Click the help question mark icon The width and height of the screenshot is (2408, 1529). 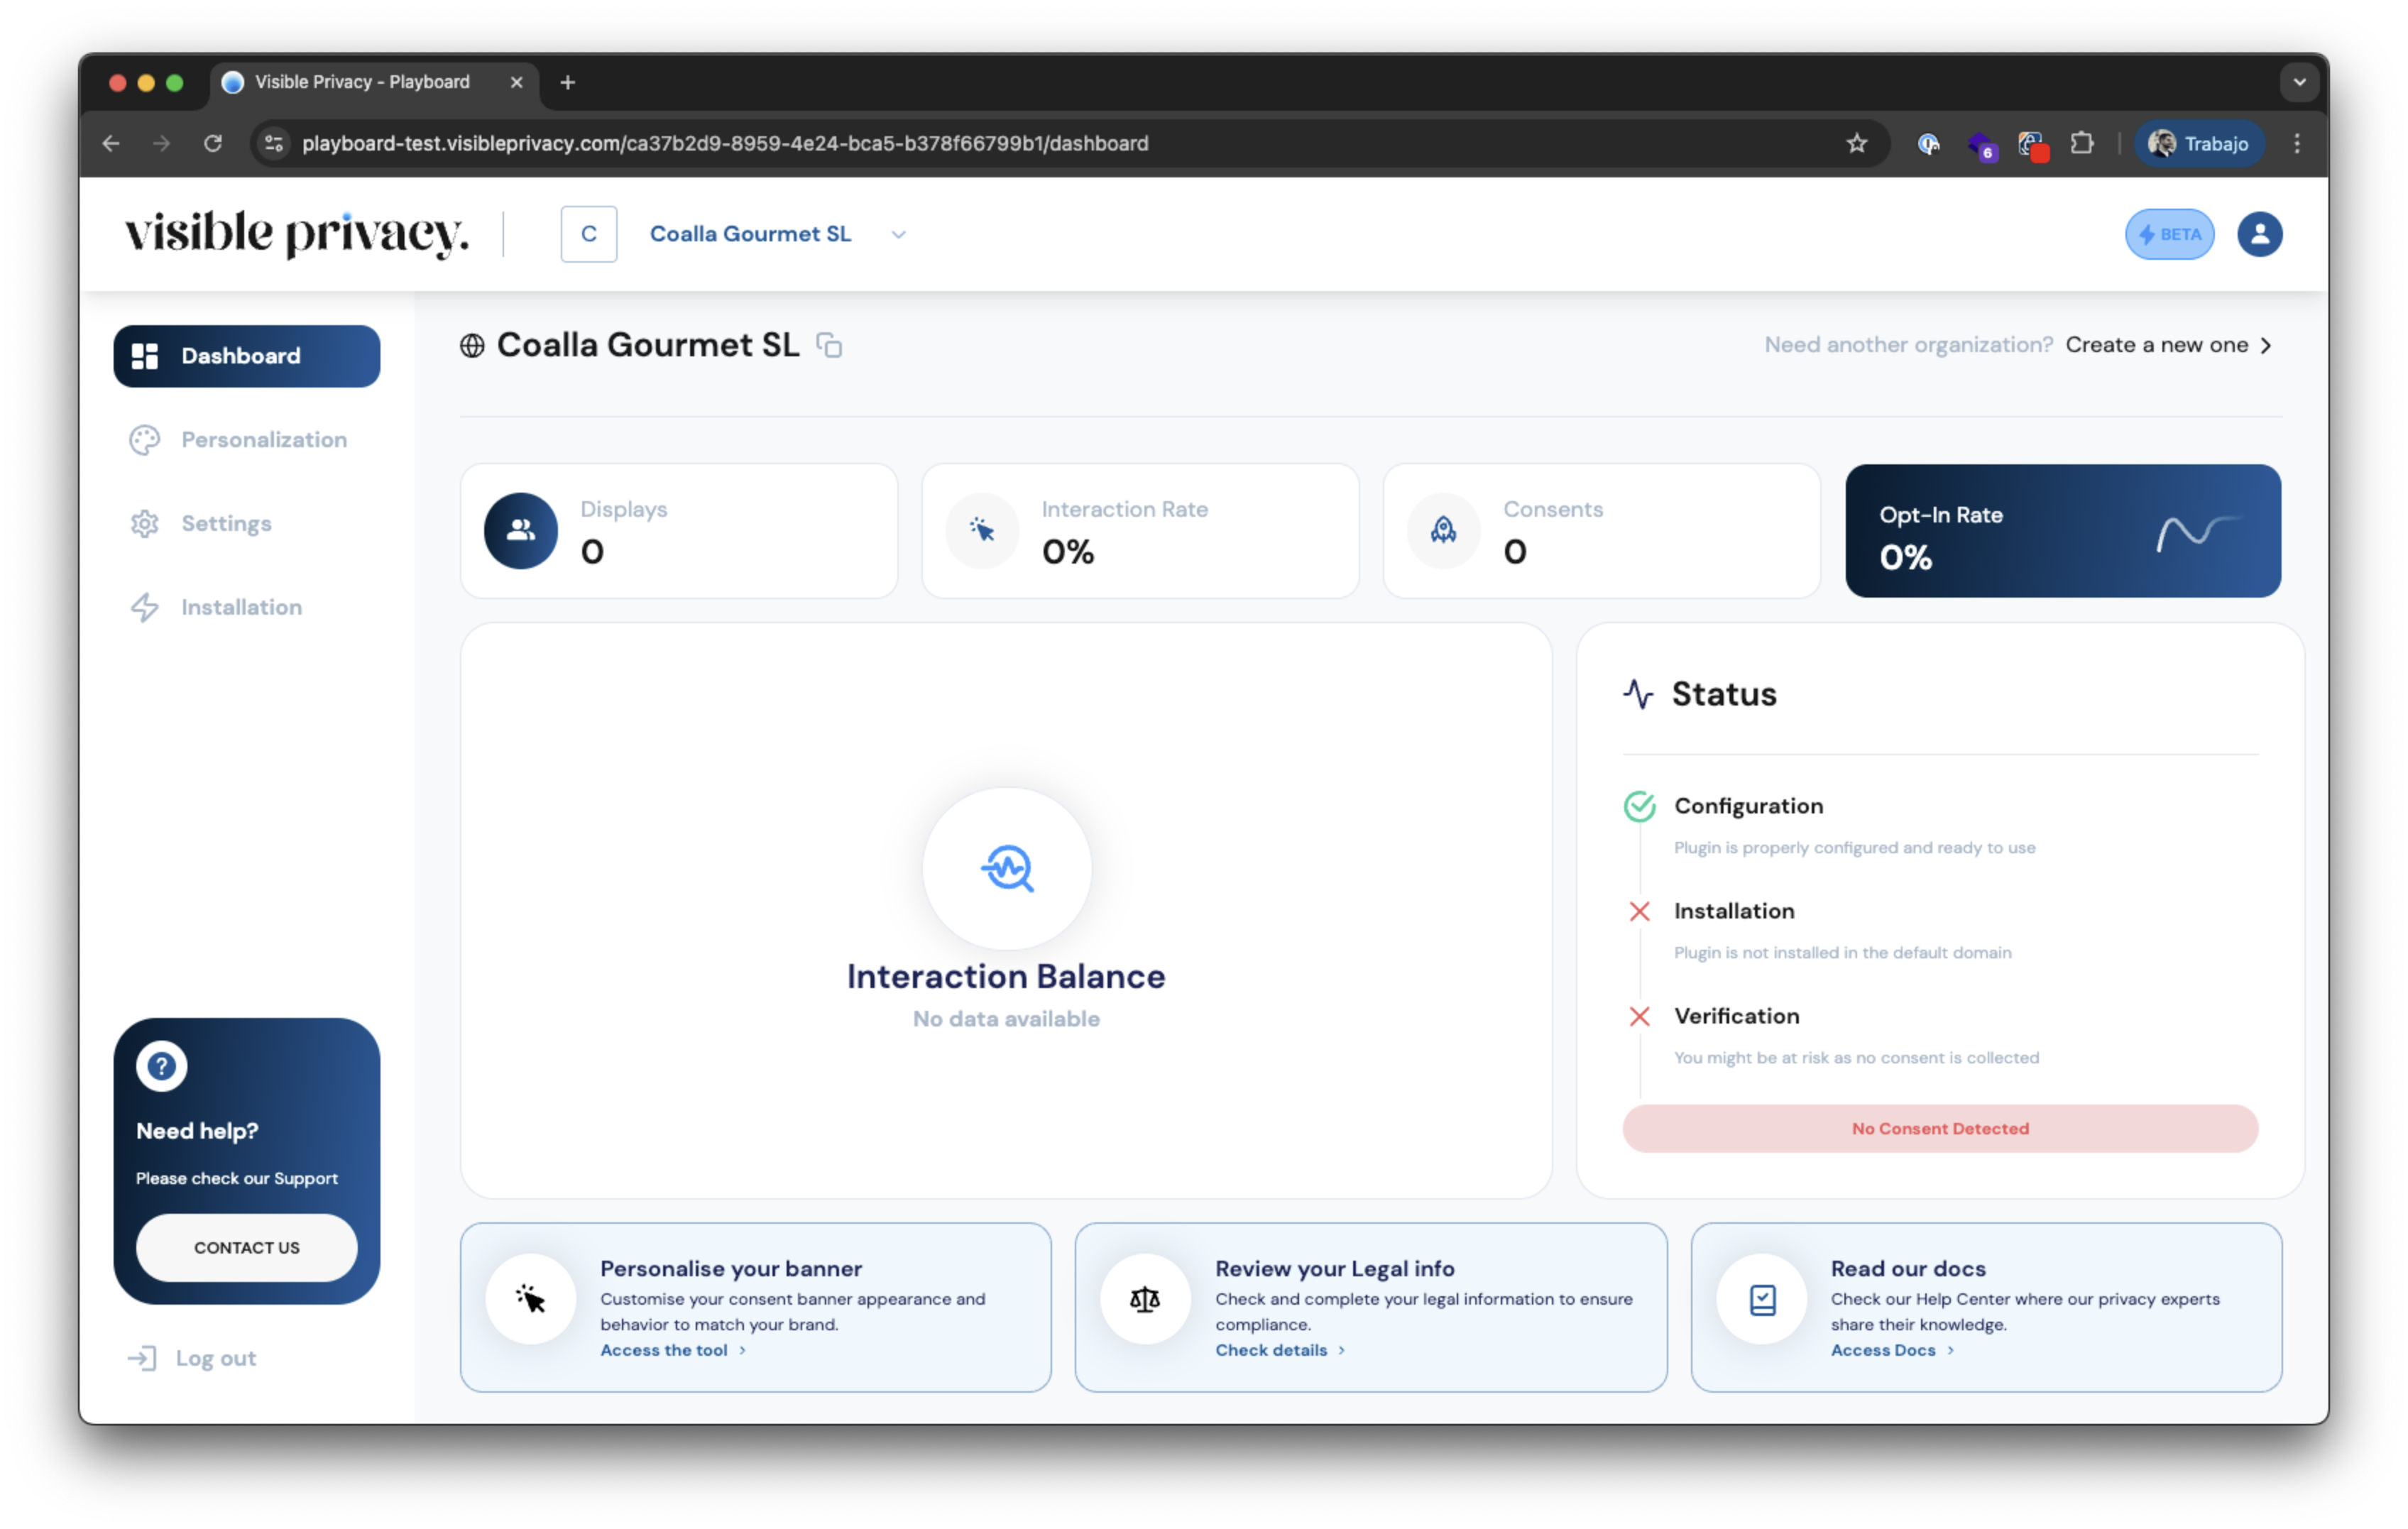161,1065
